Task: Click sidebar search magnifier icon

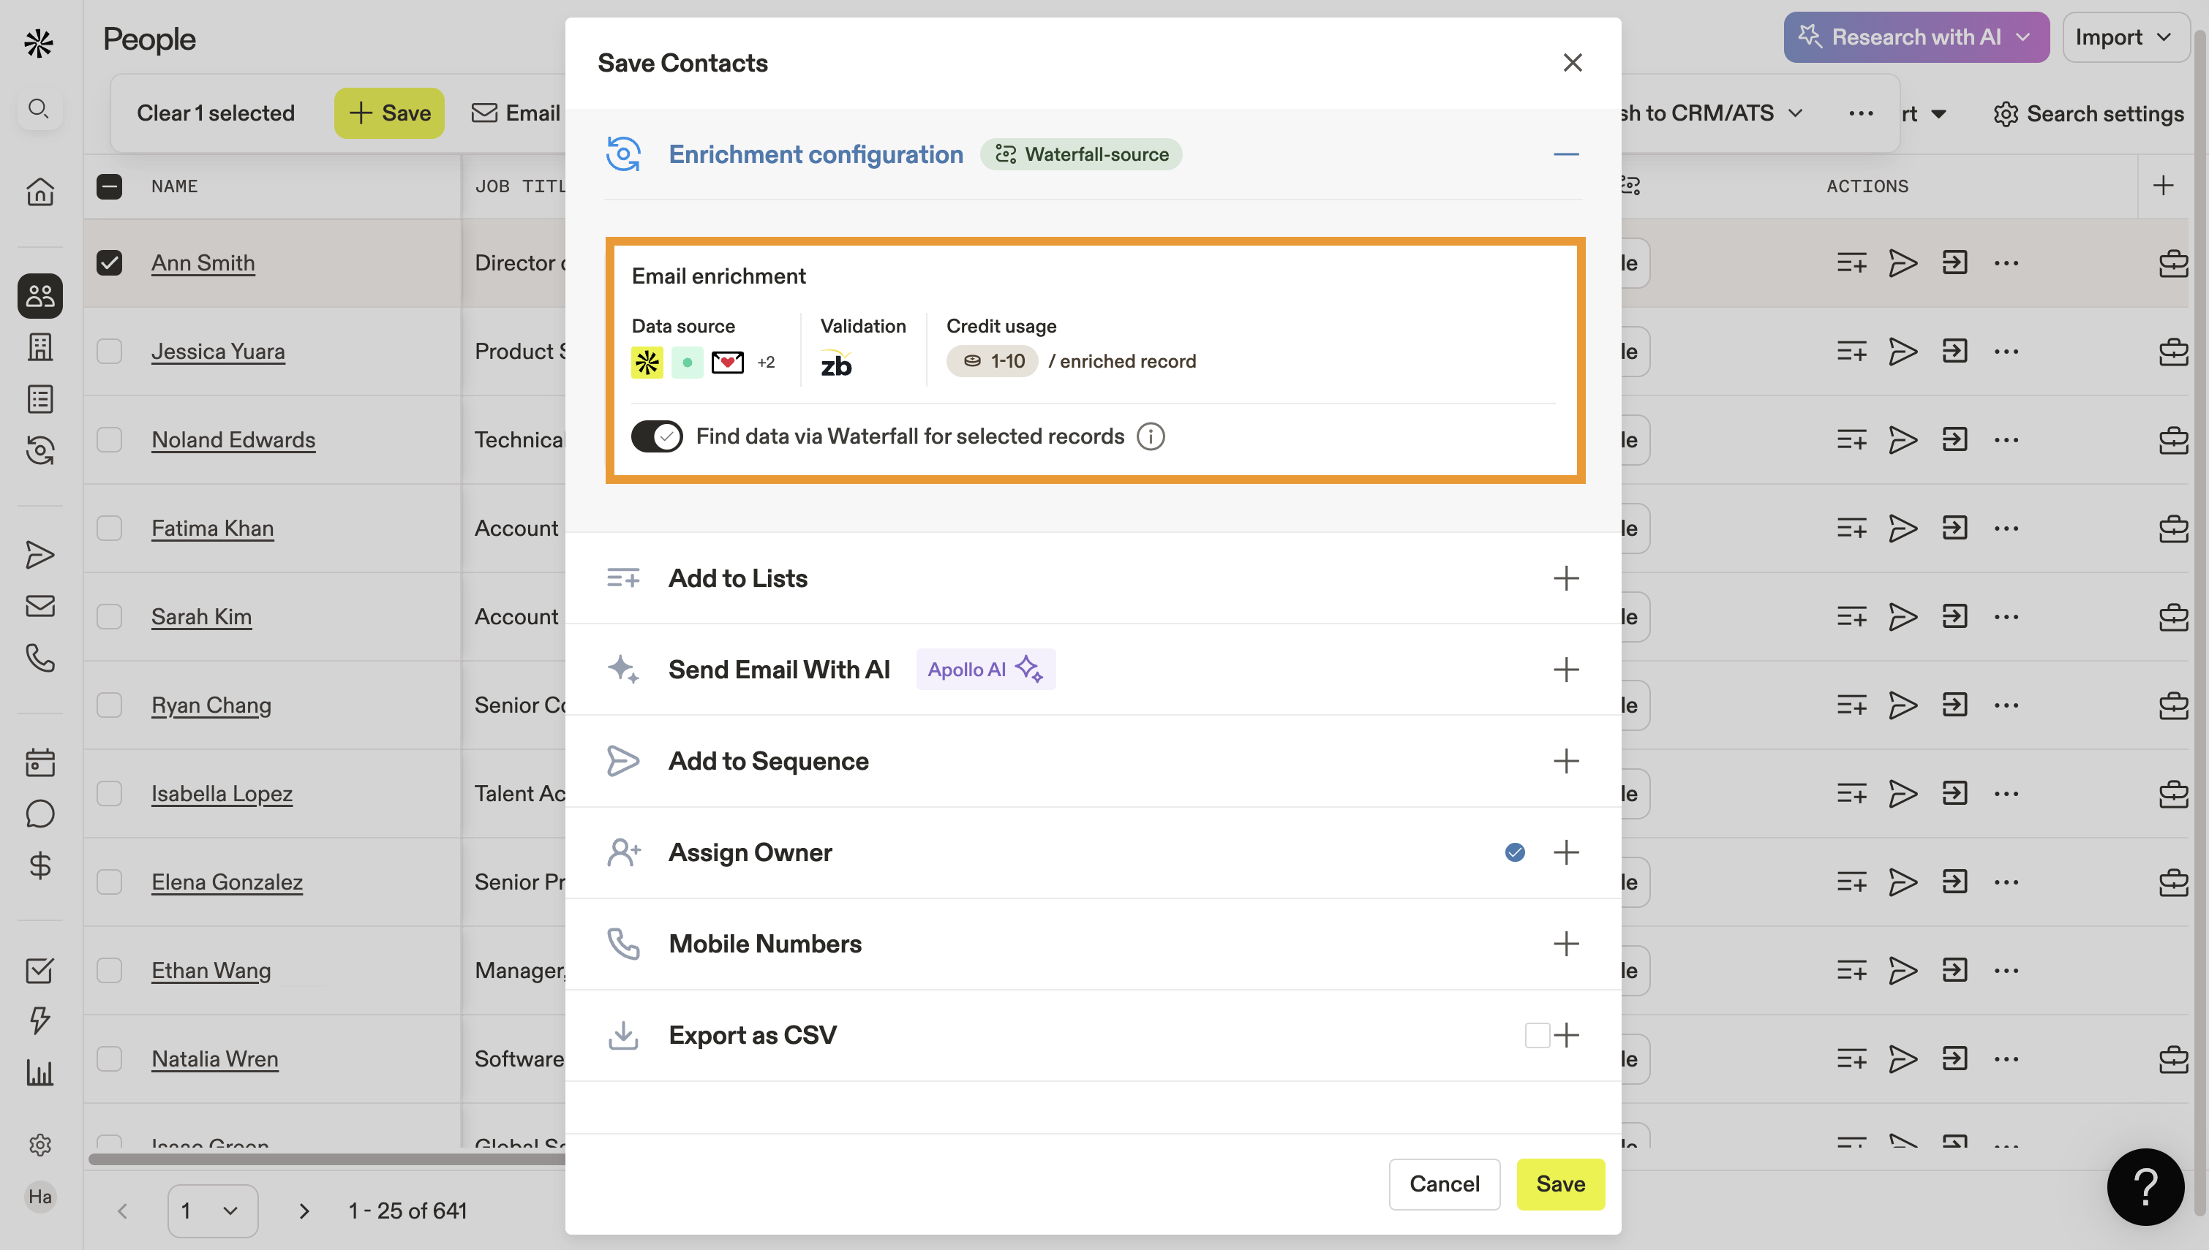Action: [39, 108]
